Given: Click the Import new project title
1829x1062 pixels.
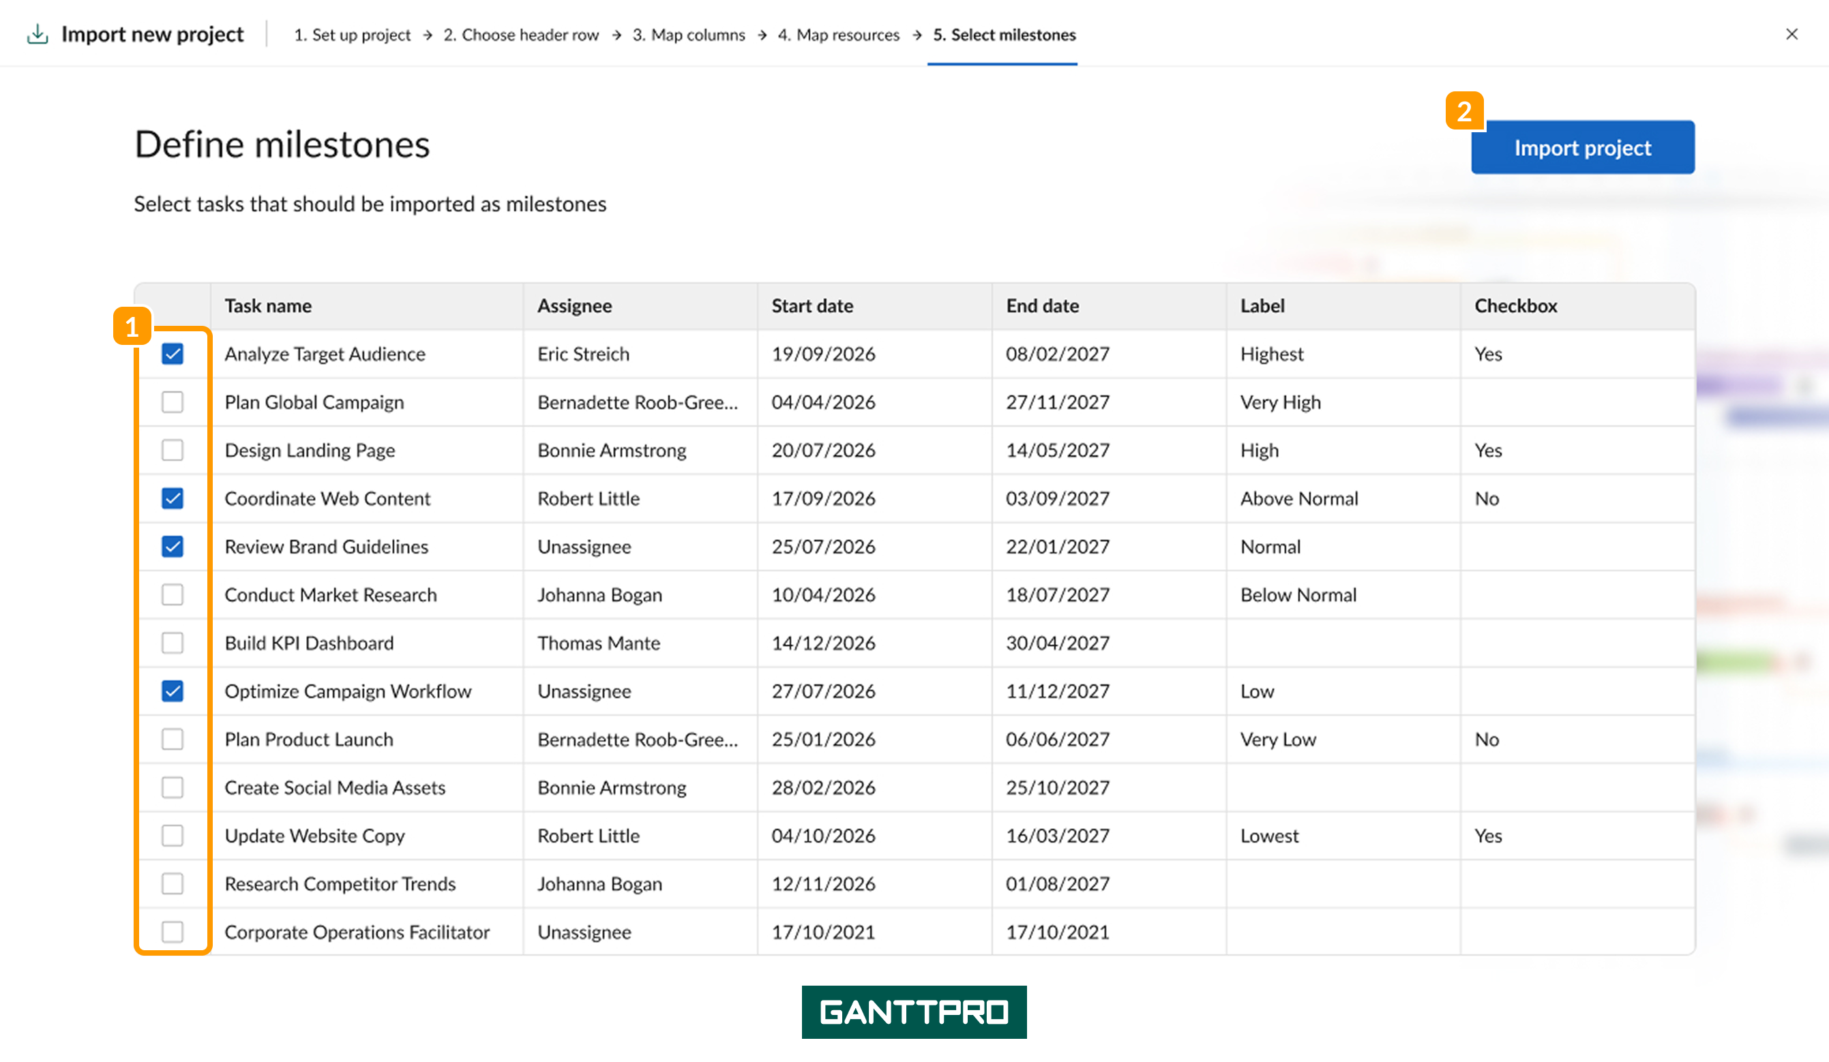Looking at the screenshot, I should tap(153, 34).
